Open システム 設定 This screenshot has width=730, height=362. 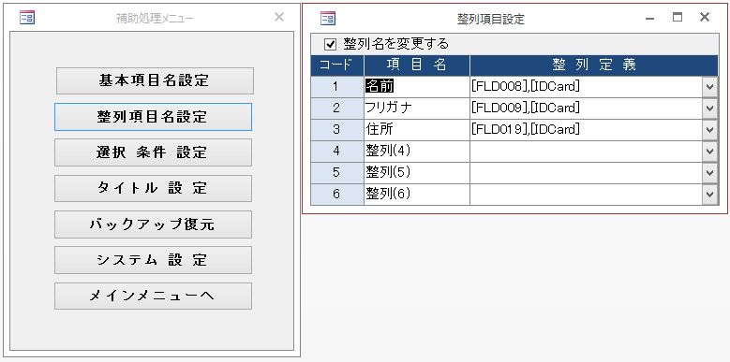(153, 260)
